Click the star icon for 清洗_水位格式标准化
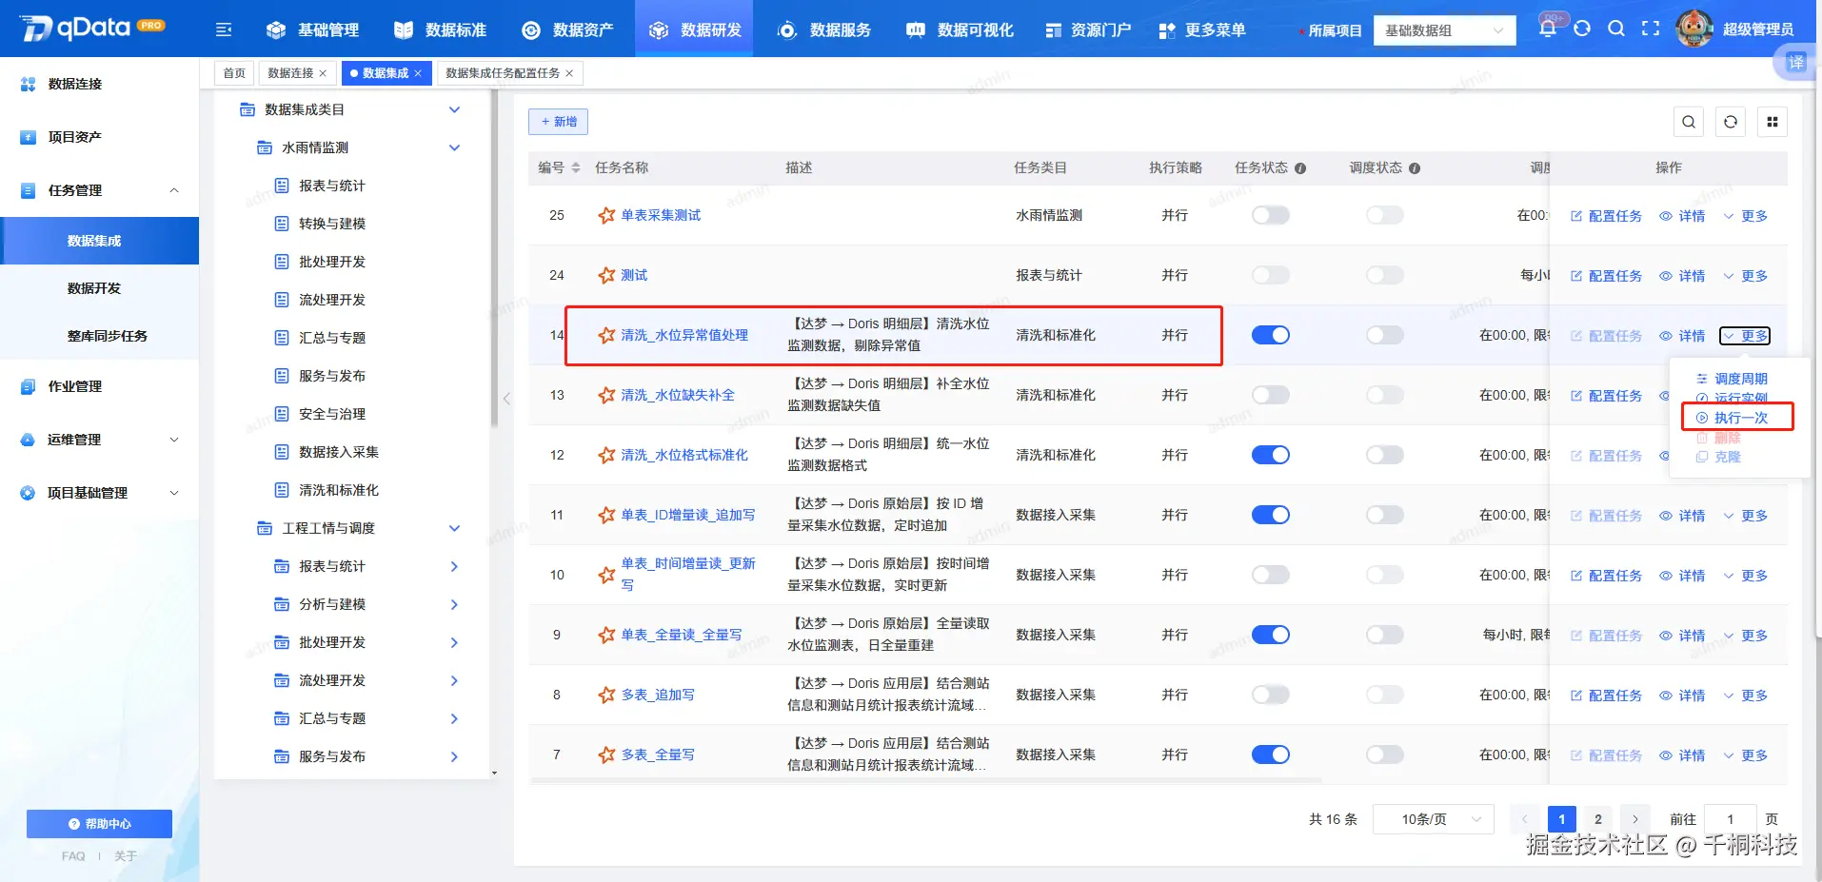Image resolution: width=1822 pixels, height=882 pixels. (606, 455)
